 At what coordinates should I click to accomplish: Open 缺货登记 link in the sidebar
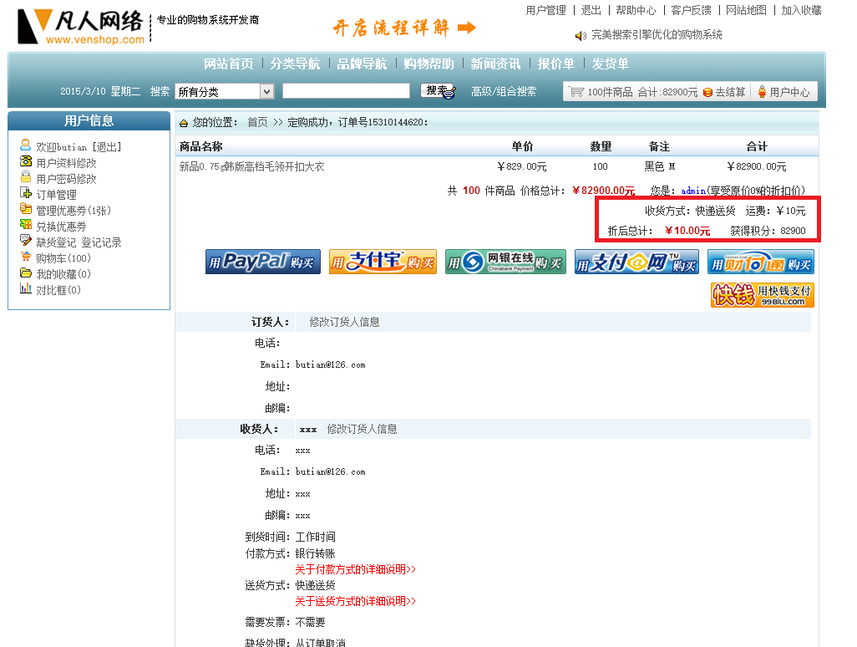[56, 242]
